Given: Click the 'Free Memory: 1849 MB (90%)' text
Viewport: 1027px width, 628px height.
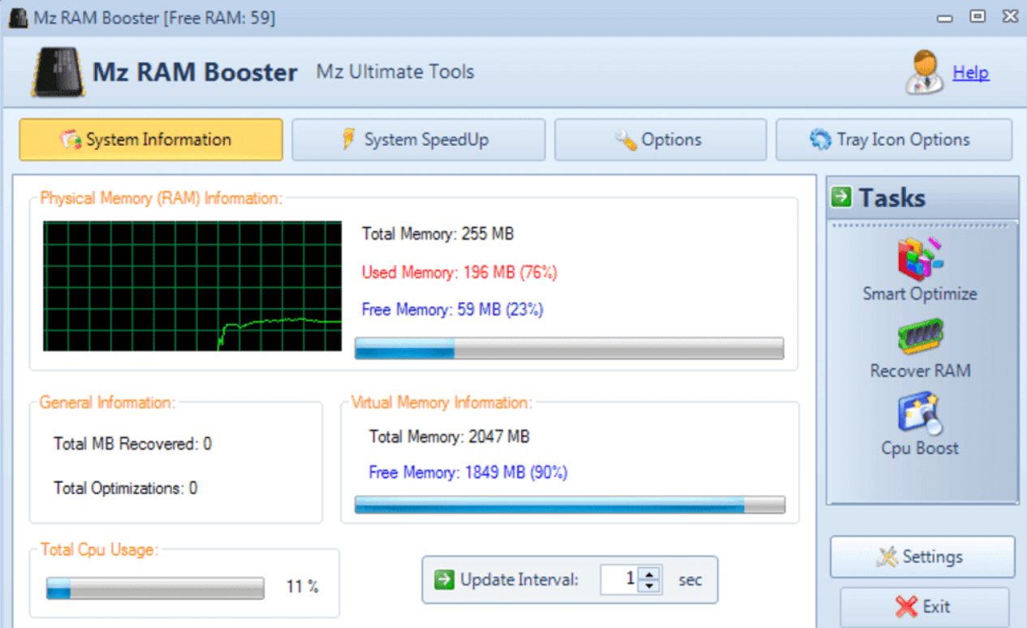Looking at the screenshot, I should pyautogui.click(x=468, y=472).
